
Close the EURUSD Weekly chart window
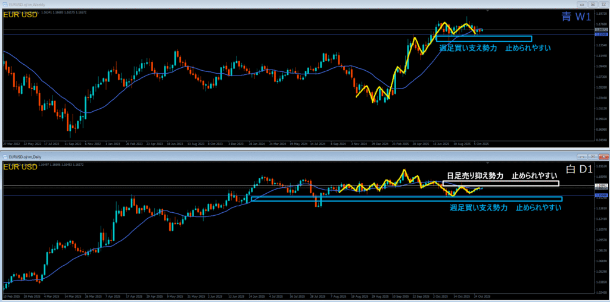click(602, 4)
